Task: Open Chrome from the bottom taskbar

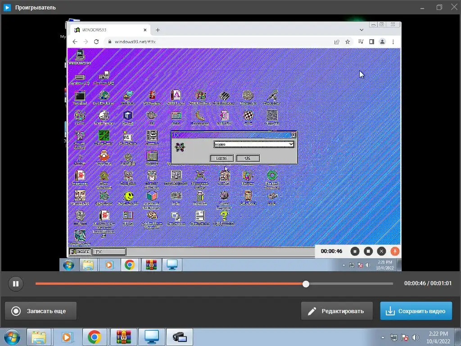Action: point(94,337)
